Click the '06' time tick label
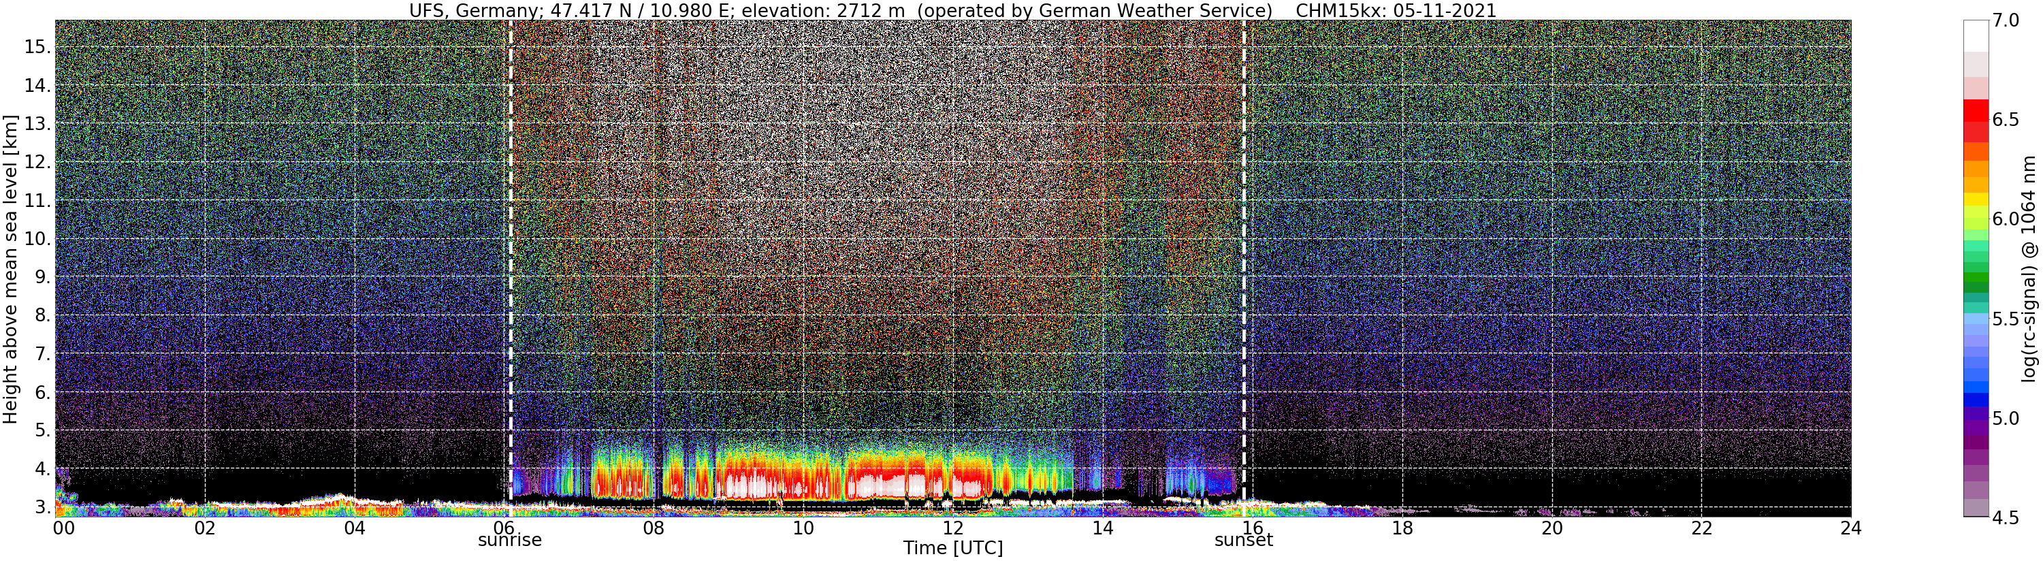Screen dimensions: 2043x561 point(504,528)
